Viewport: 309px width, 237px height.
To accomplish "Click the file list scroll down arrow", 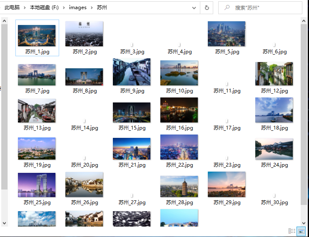I will (304, 223).
